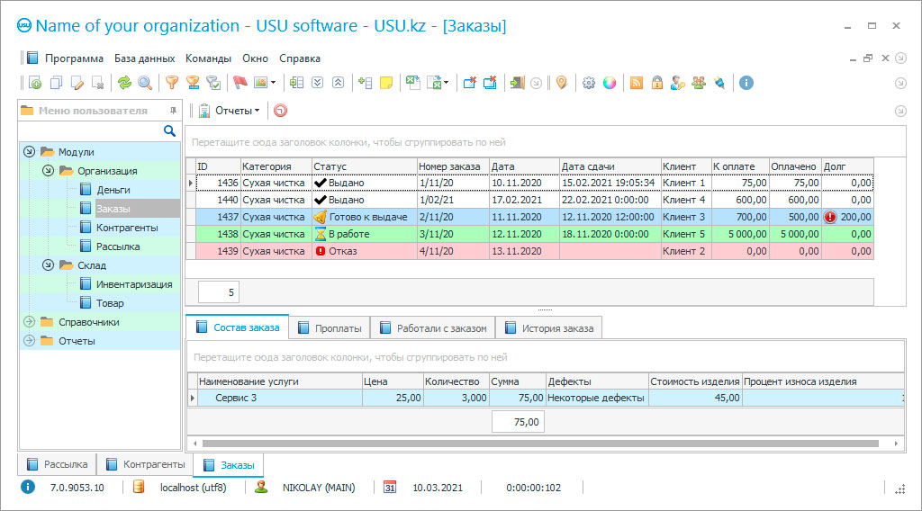Image resolution: width=922 pixels, height=511 pixels.
Task: Click the padlock icon in toolbar
Action: click(x=656, y=83)
